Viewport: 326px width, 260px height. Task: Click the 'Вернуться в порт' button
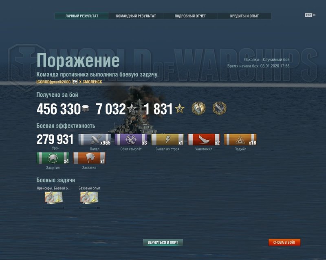click(163, 242)
